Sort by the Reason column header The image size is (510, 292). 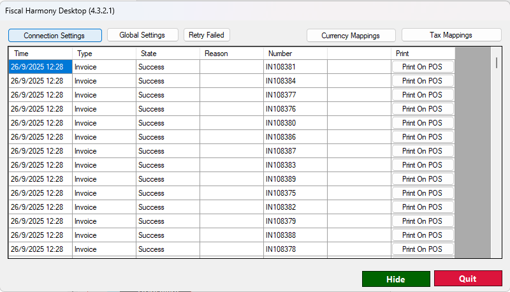pyautogui.click(x=231, y=54)
